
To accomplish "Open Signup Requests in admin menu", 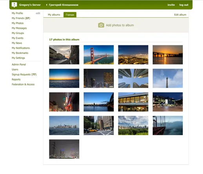I will pos(24,74).
